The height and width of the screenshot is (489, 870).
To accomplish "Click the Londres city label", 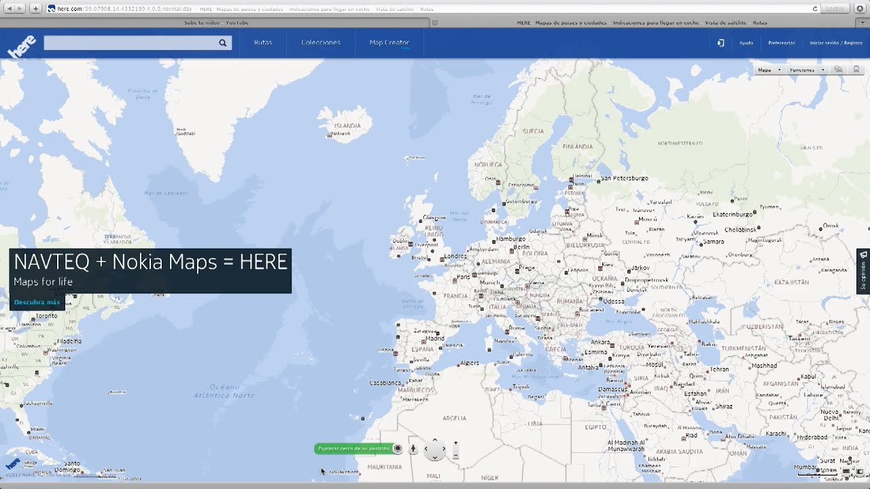I will click(x=455, y=256).
